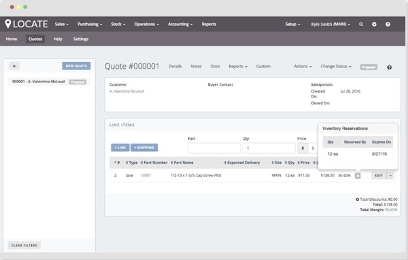Switch to the quote Custom tab
Screen dimensions: 408x260
point(263,67)
